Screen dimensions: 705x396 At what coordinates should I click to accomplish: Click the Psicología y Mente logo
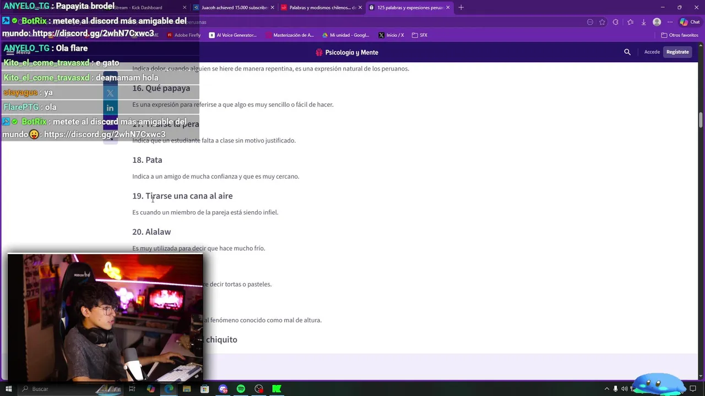coord(347,52)
